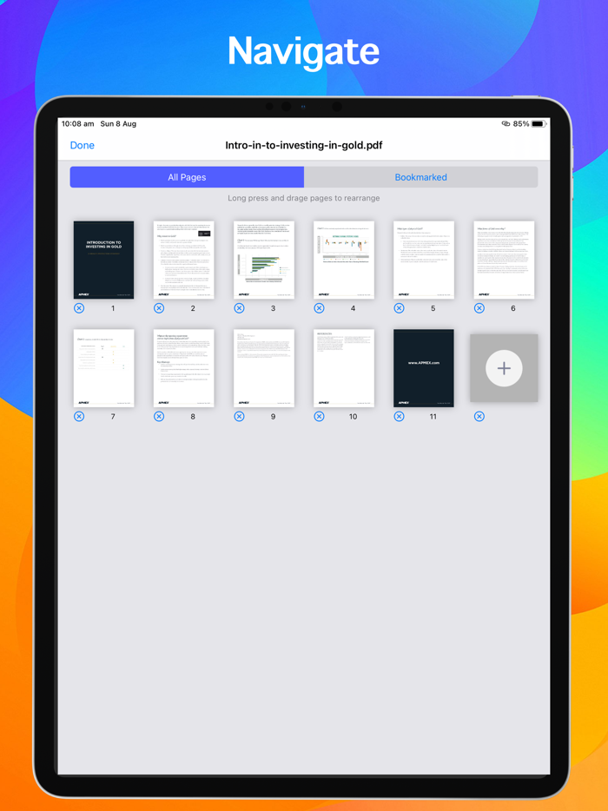
Task: Delete page 9 with its X icon
Action: tap(239, 417)
